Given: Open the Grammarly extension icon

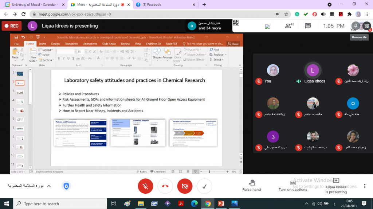Looking at the screenshot, I should [x=297, y=14].
